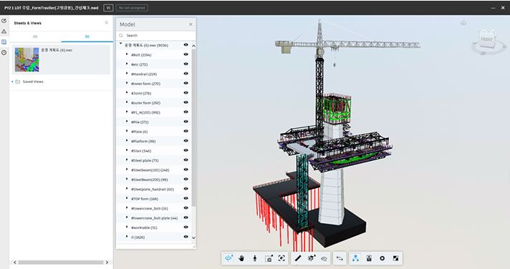Viewport: 510px width, 269px height.
Task: Click the Search field in Model panel
Action: 156,35
